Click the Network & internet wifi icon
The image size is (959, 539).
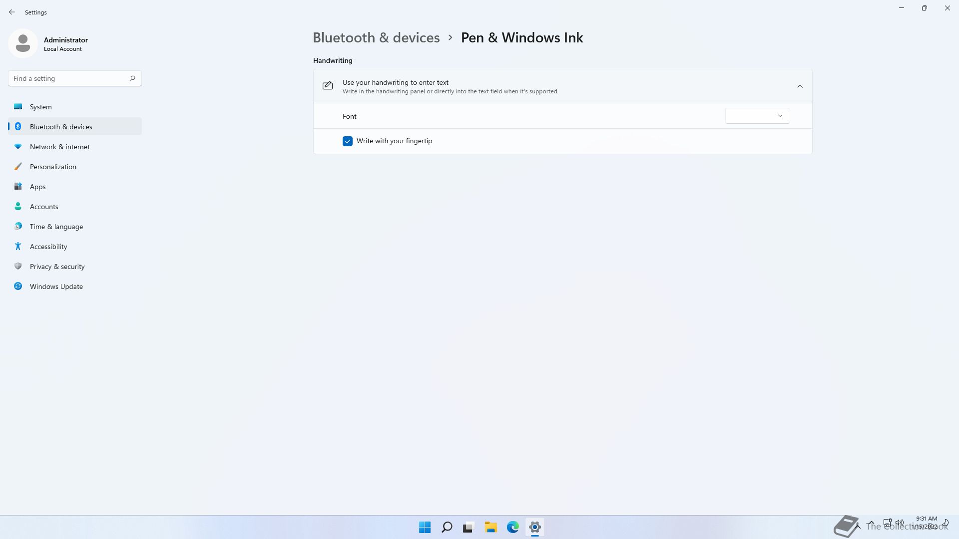[18, 147]
